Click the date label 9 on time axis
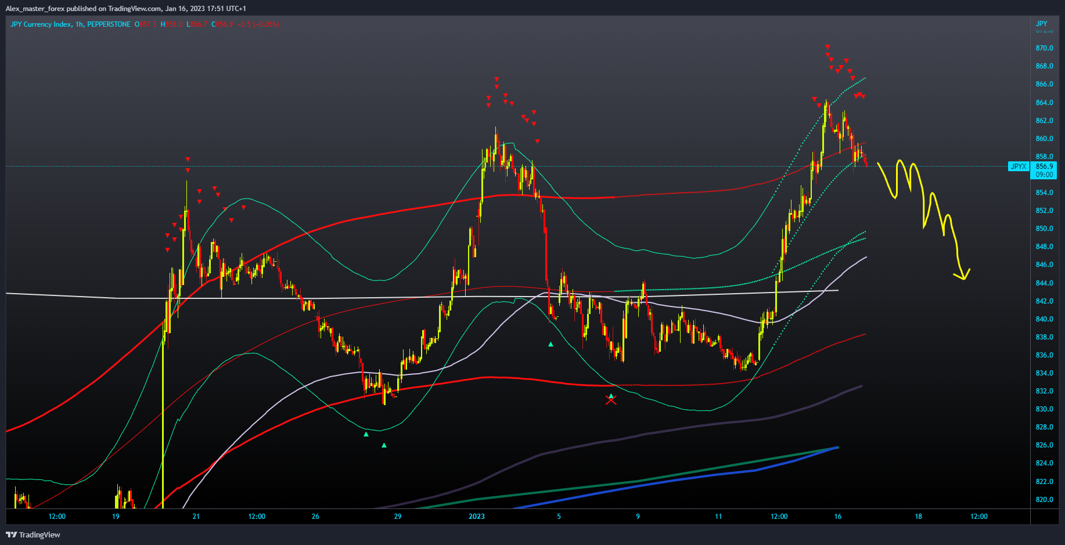Image resolution: width=1065 pixels, height=545 pixels. 638,517
